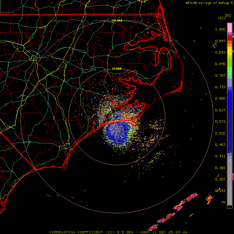Image resolution: width=234 pixels, height=234 pixels.
Task: Click the pink top segment of color bar
Action: (230, 28)
